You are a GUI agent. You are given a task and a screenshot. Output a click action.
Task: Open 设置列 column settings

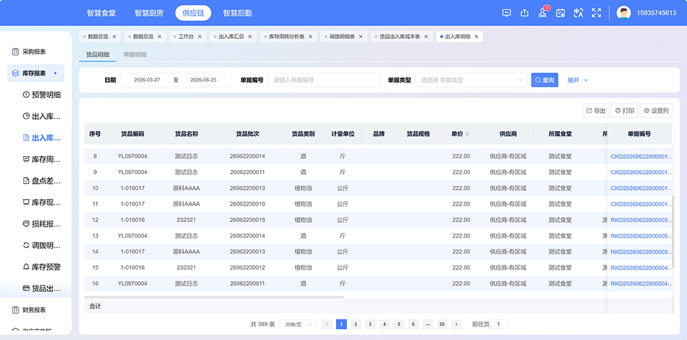pyautogui.click(x=656, y=110)
